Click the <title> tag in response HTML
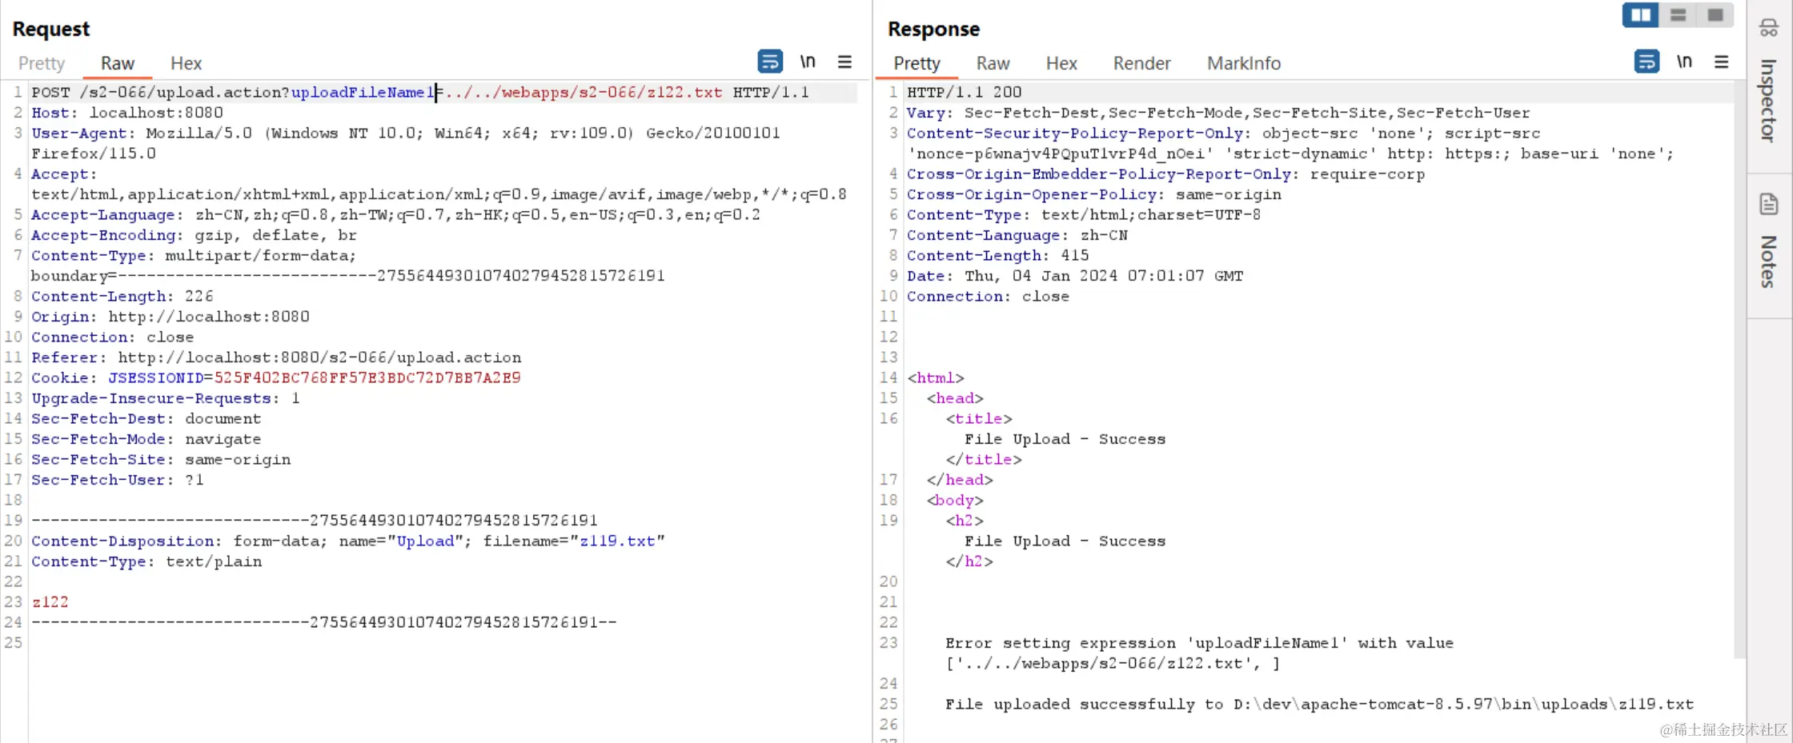 click(979, 418)
